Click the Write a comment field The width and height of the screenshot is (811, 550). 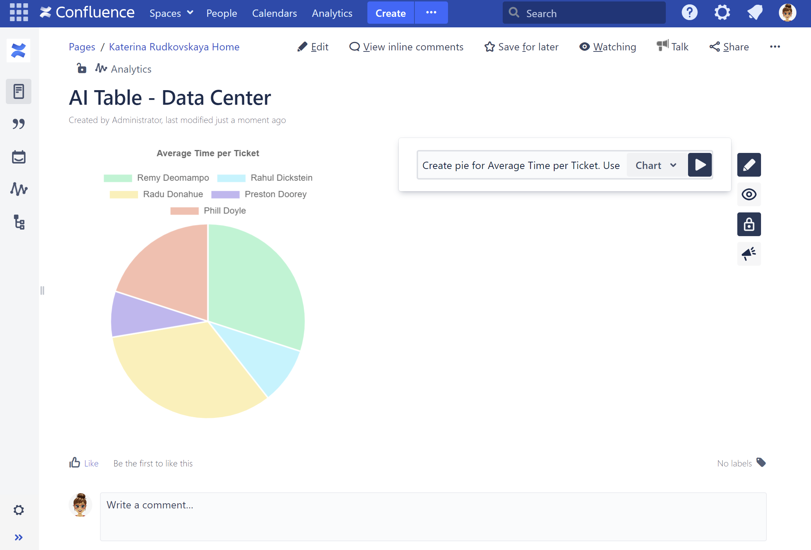[x=433, y=516]
